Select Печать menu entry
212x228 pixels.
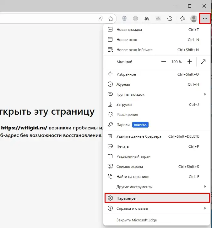157,146
